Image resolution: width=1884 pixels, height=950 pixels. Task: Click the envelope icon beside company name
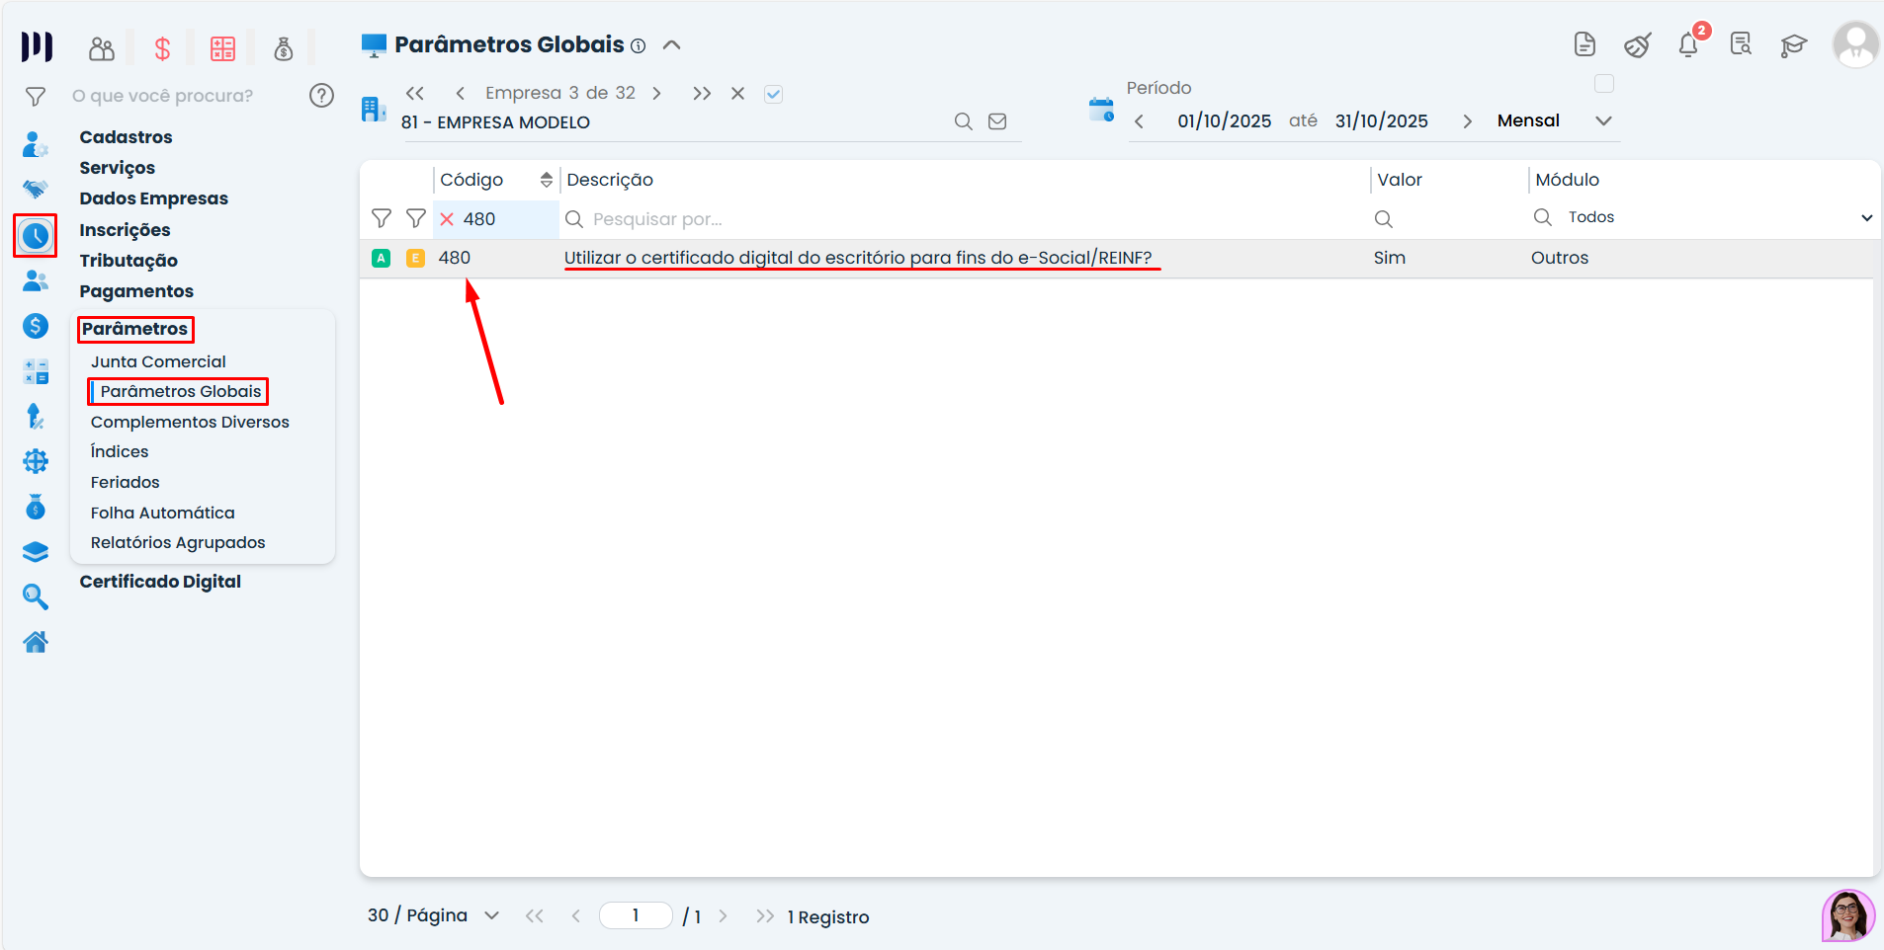coord(997,121)
